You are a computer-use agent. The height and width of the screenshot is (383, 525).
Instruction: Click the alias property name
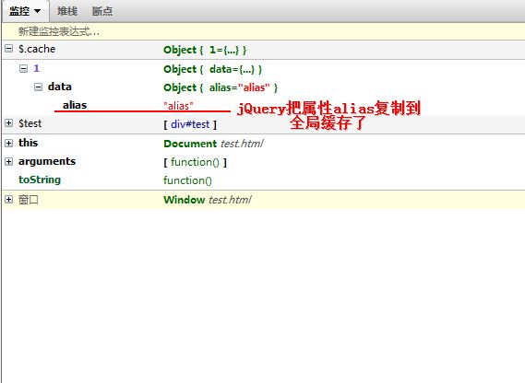pos(75,105)
